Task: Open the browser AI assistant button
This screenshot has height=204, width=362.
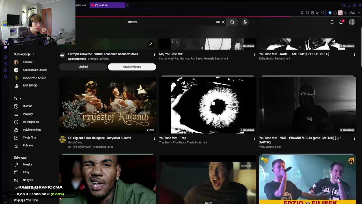Action: 352,13
